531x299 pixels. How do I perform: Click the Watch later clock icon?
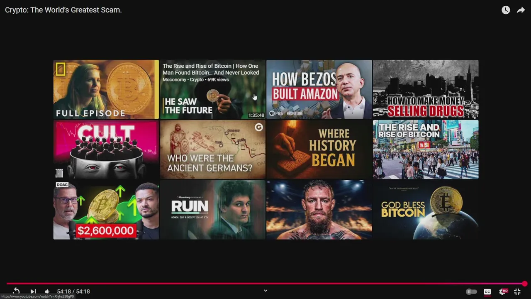tap(506, 10)
